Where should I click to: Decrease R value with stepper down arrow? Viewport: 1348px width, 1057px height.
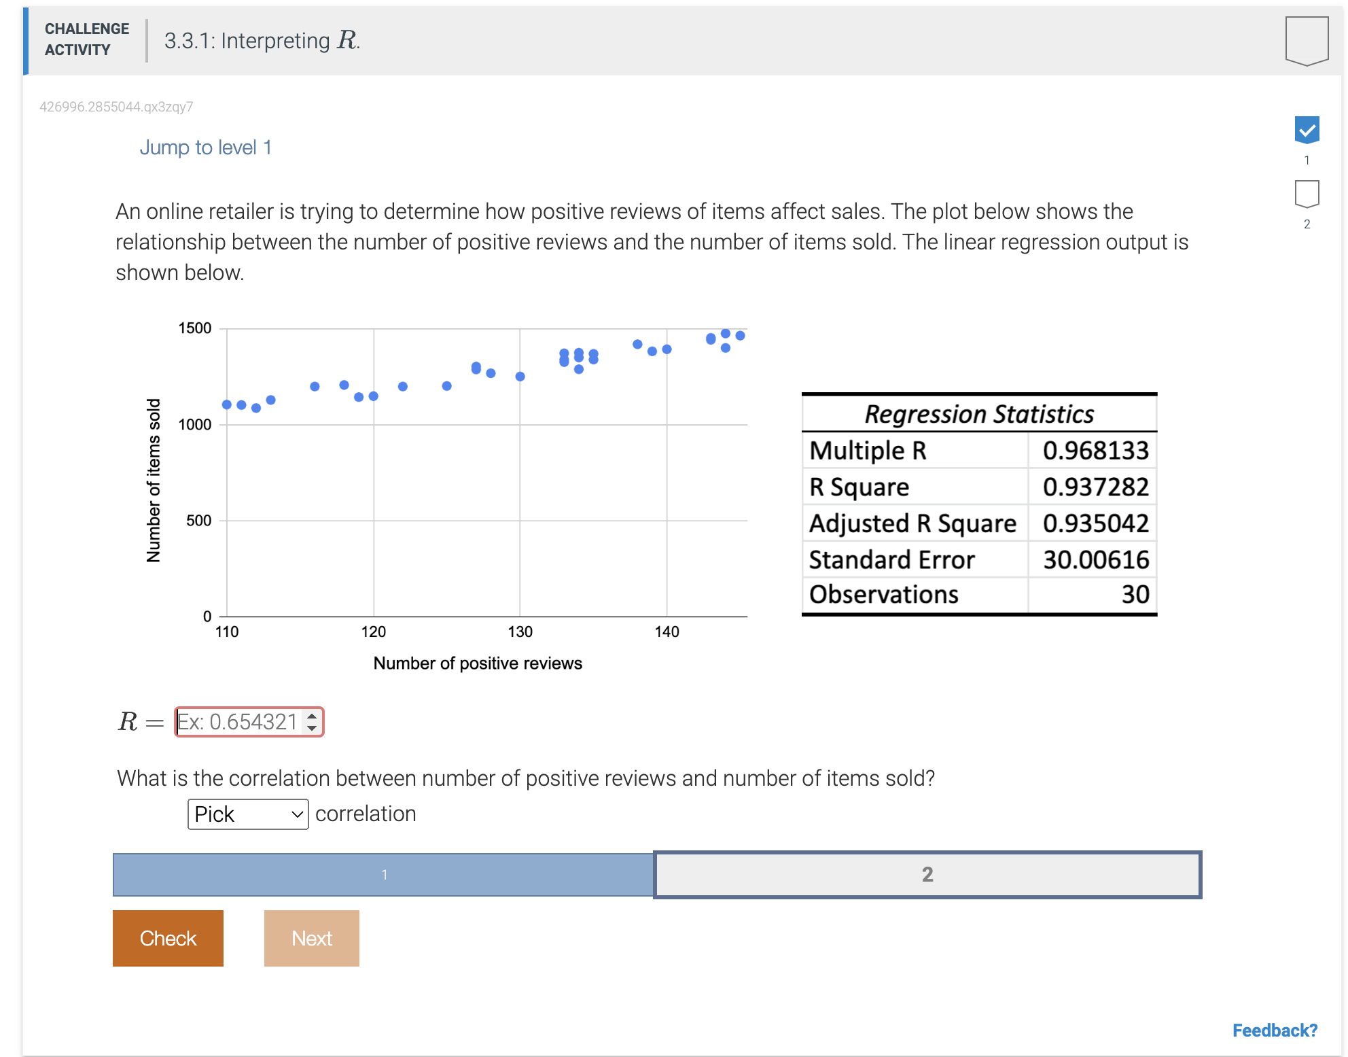[312, 728]
